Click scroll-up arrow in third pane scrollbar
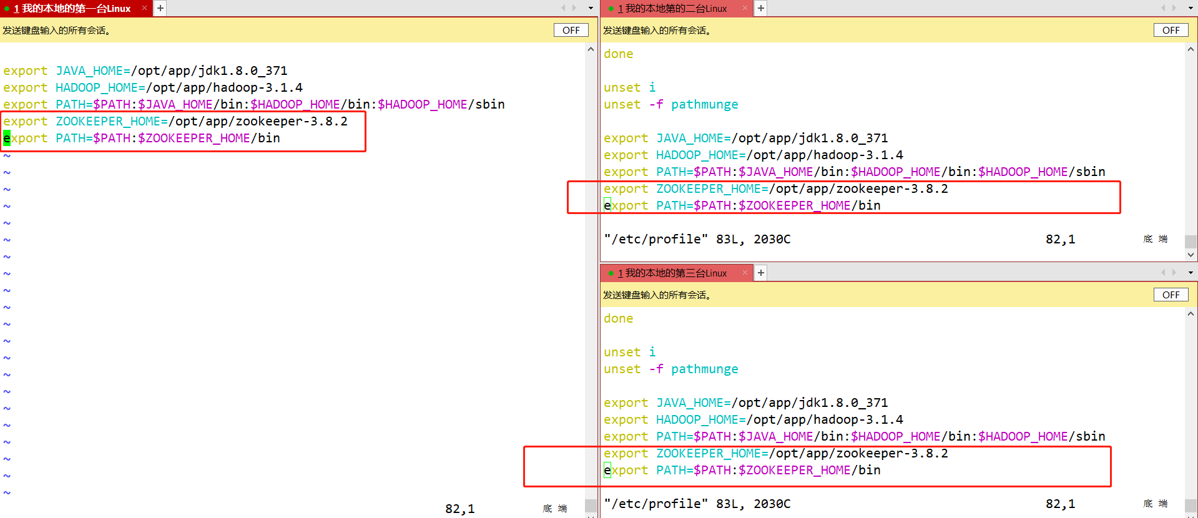This screenshot has height=518, width=1198. (1191, 313)
